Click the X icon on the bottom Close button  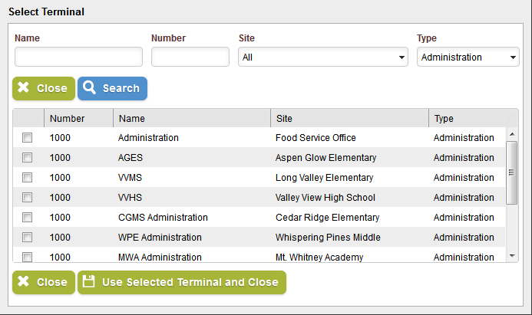pos(23,281)
